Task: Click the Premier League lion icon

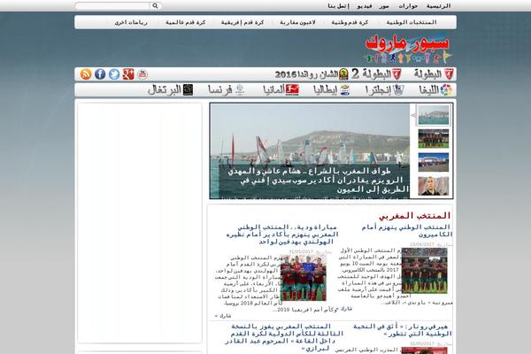Action: click(399, 90)
